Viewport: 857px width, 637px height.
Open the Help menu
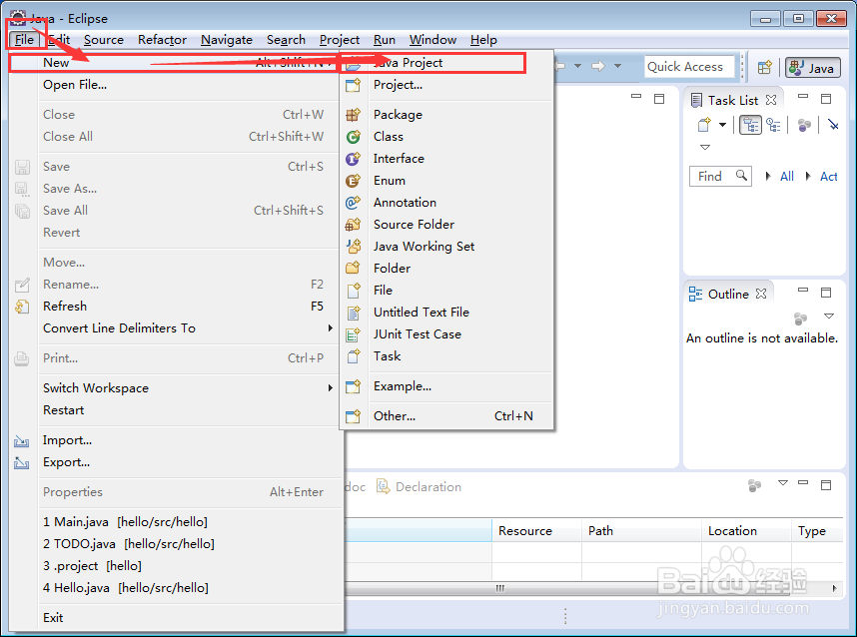pyautogui.click(x=483, y=40)
